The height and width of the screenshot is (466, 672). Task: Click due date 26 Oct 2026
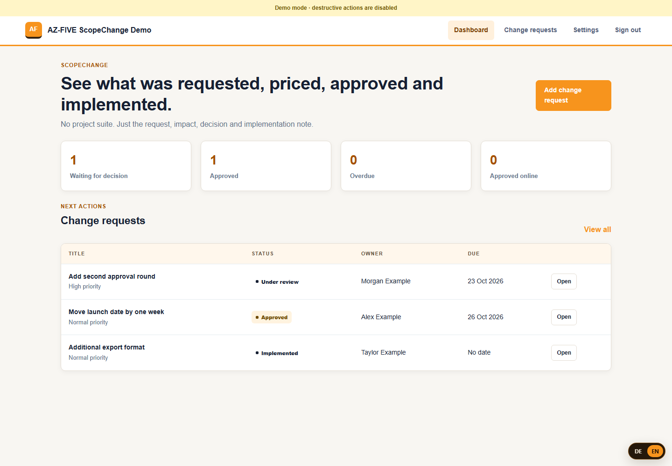pyautogui.click(x=485, y=317)
